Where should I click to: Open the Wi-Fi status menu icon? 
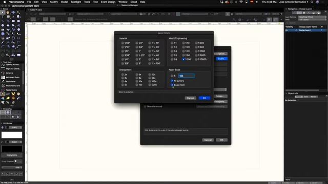[x=241, y=2]
